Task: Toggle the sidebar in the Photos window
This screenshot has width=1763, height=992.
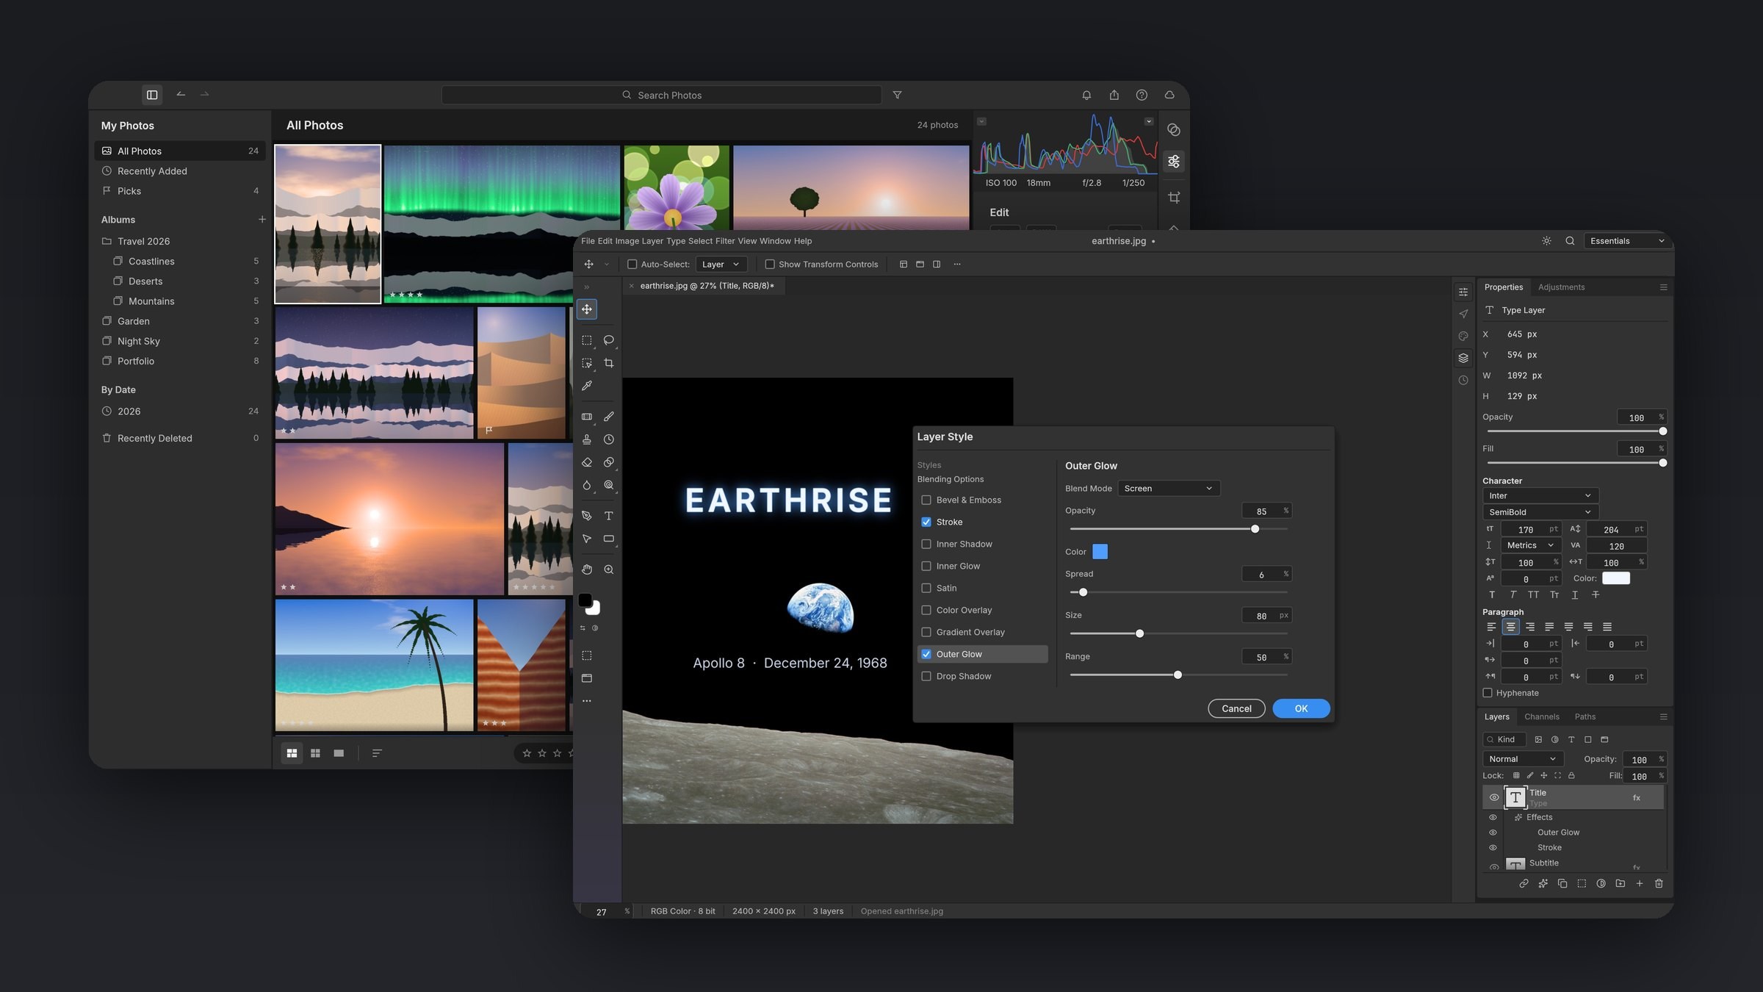Action: point(152,95)
